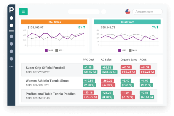Click the 7% profit increase indicator
Image resolution: width=174 pixels, height=116 pixels.
[x=155, y=27]
